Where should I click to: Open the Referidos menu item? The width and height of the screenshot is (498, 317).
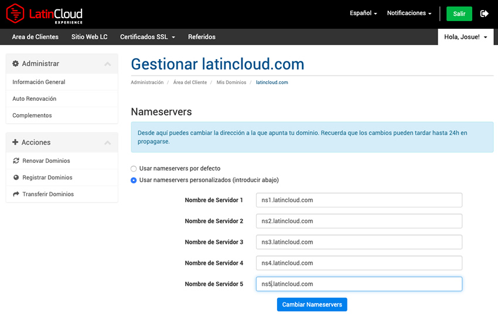(202, 37)
